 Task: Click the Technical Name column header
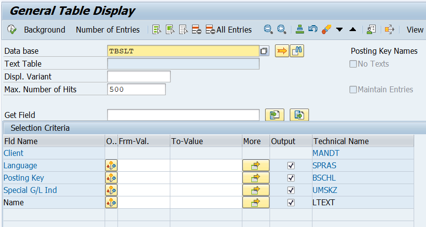(x=363, y=141)
